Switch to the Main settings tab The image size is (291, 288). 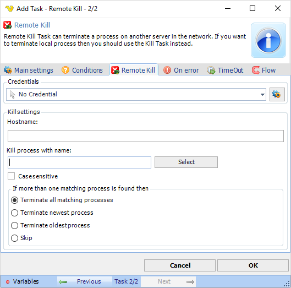(29, 70)
